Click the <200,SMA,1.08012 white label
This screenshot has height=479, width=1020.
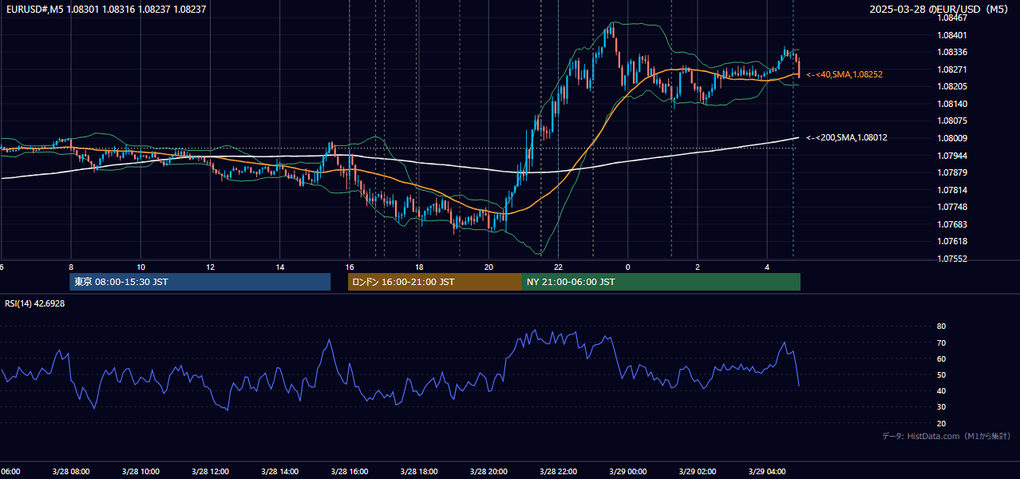(x=847, y=137)
